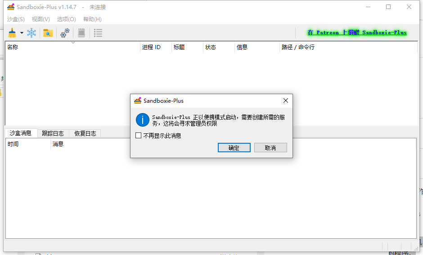Switch to the 跟踪日志 tab

53,133
